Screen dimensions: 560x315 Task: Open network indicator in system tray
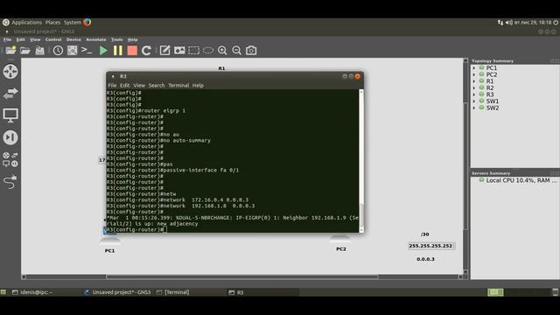click(x=500, y=23)
